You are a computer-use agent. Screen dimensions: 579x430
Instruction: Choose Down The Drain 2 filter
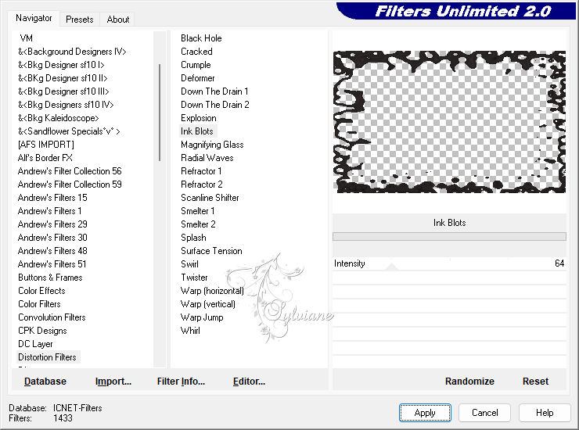pyautogui.click(x=215, y=105)
